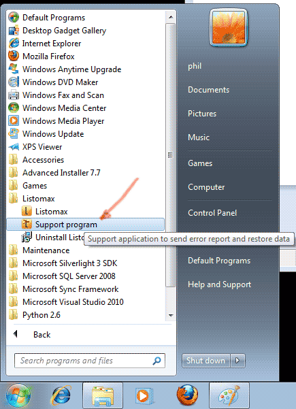
Task: Launch the Support program entry
Action: coord(86,225)
